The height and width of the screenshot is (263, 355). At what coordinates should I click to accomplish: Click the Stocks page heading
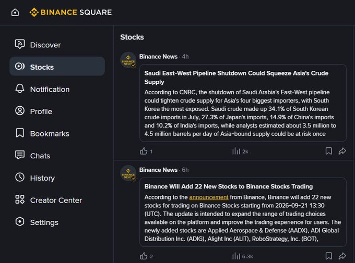132,37
